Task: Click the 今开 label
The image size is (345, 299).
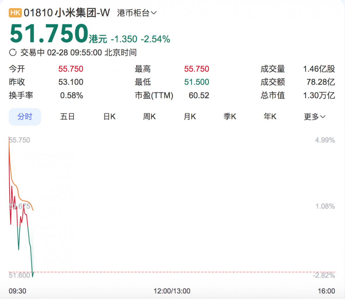Action: 17,69
